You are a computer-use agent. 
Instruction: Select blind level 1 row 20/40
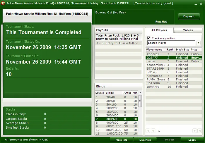[117, 97]
